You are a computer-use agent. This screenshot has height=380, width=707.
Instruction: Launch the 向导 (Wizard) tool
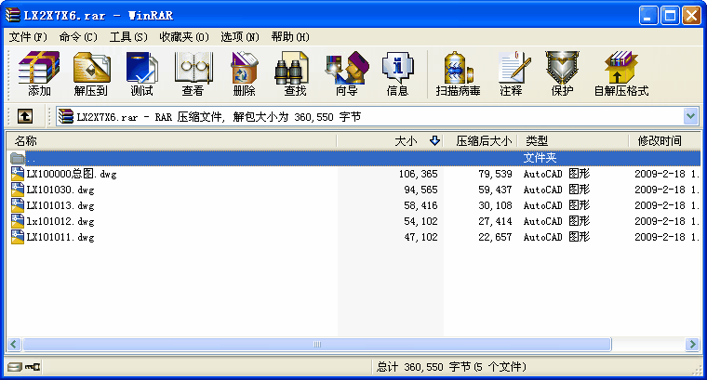tap(347, 73)
